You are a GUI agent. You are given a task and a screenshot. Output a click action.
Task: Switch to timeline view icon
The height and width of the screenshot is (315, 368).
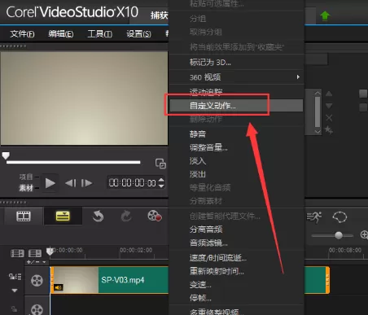pyautogui.click(x=63, y=217)
